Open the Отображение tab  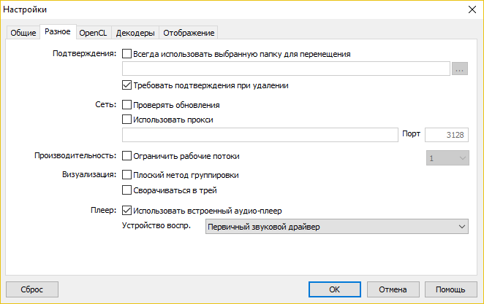tap(189, 33)
